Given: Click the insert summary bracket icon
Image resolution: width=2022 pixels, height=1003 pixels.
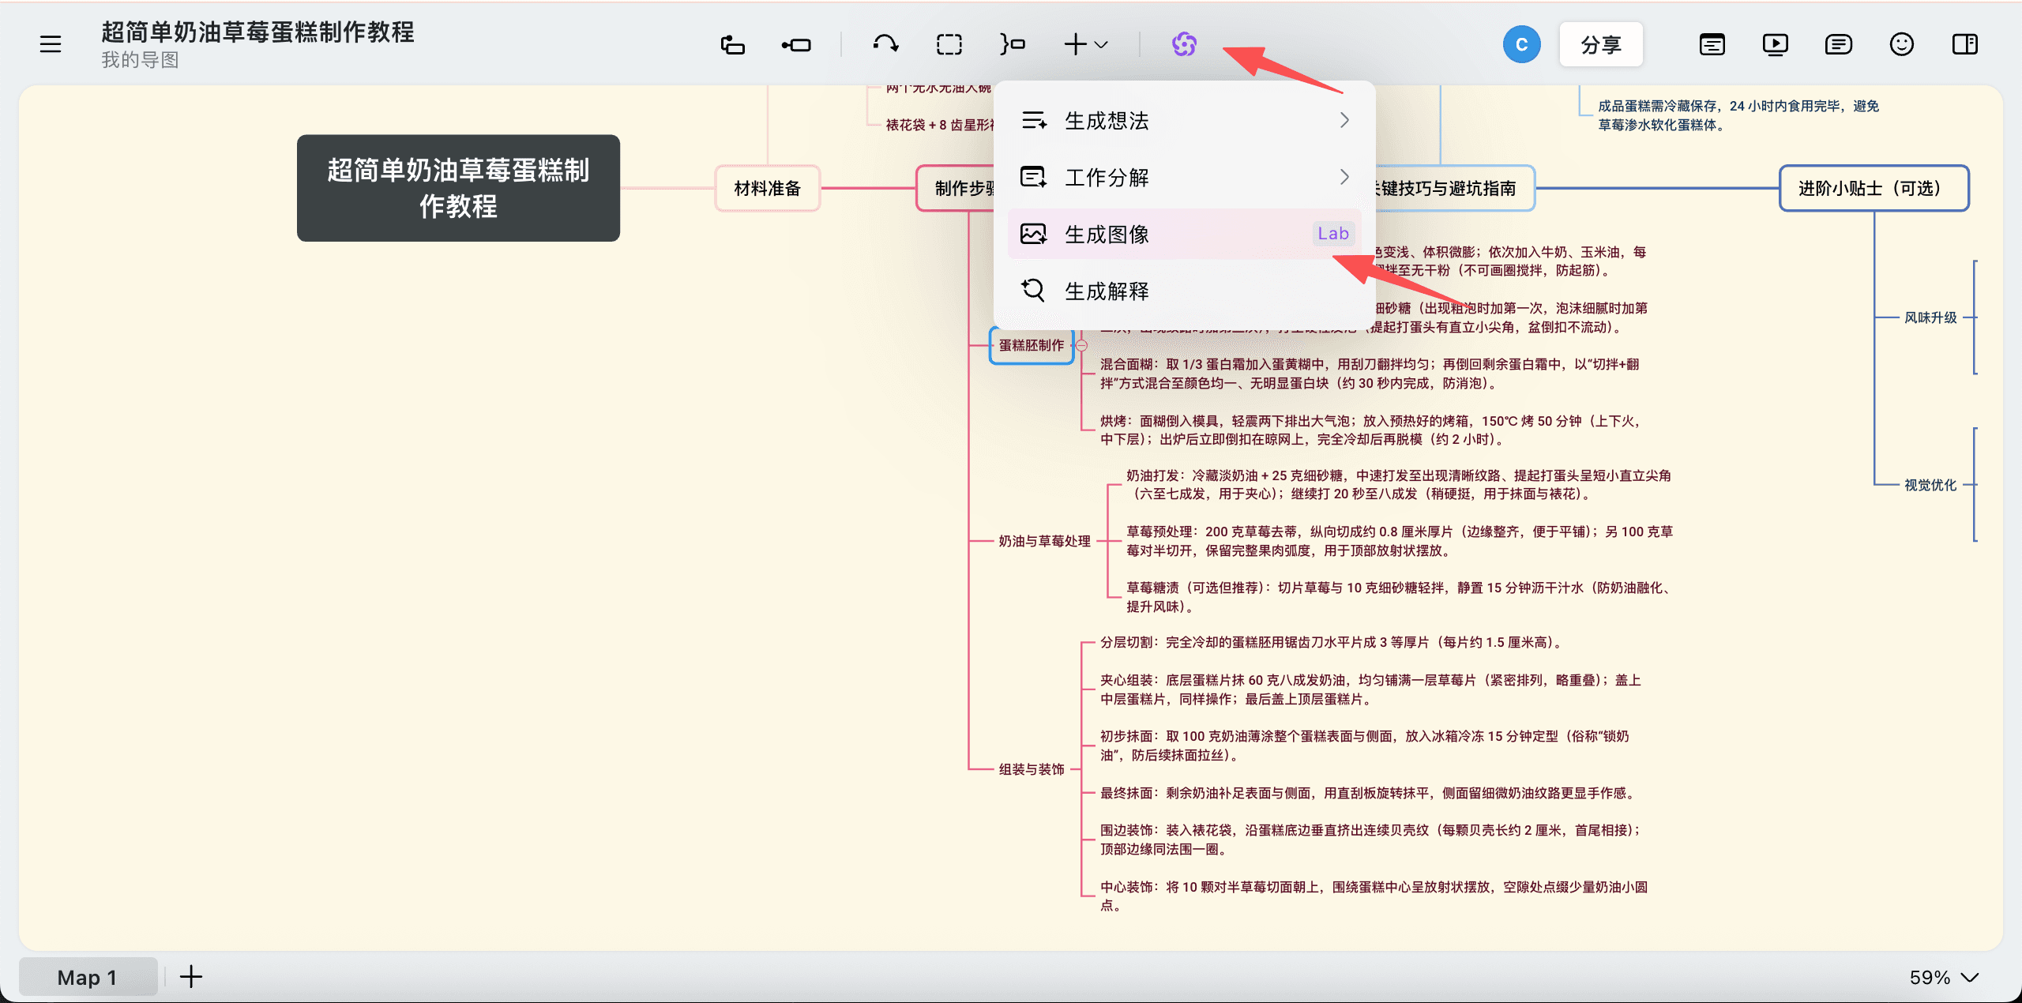Looking at the screenshot, I should tap(1012, 44).
